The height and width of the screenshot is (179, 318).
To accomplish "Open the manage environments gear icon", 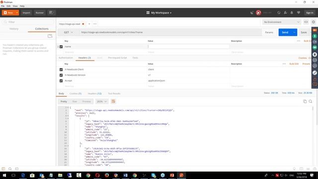I will [x=314, y=22].
